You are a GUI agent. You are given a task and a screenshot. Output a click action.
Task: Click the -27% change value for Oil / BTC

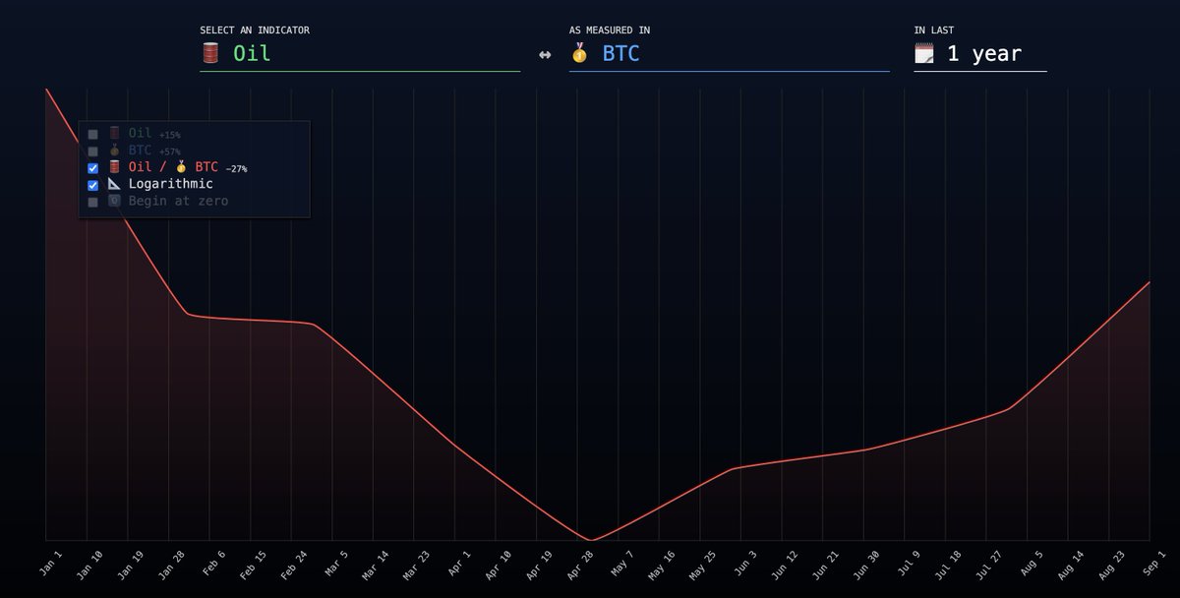coord(236,169)
